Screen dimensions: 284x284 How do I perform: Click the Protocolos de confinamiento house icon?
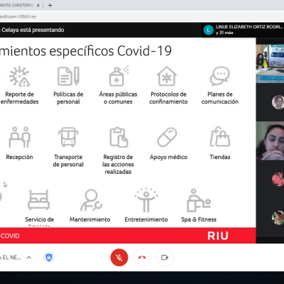point(167,76)
